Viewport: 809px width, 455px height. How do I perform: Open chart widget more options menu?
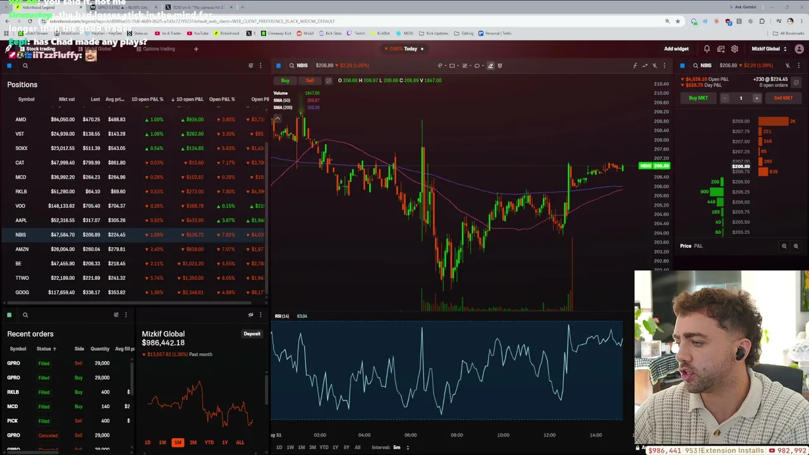[x=664, y=66]
